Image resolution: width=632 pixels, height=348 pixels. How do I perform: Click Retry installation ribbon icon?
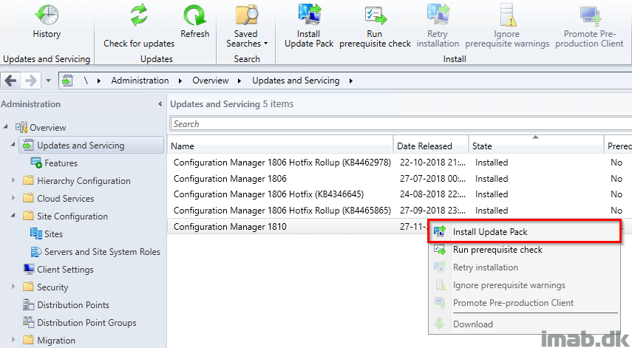point(438,15)
